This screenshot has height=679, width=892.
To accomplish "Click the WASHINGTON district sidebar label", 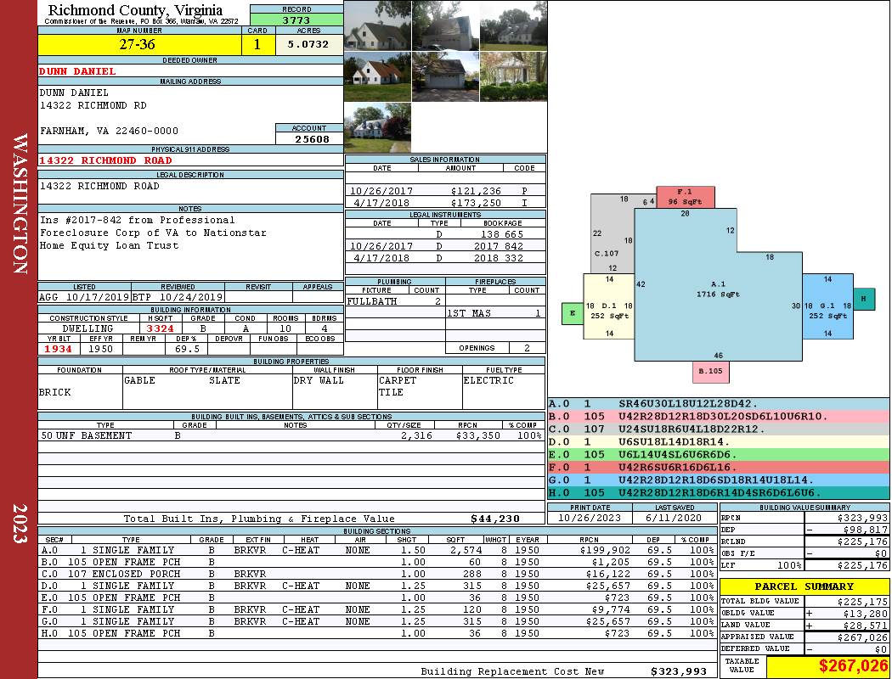I will point(20,204).
